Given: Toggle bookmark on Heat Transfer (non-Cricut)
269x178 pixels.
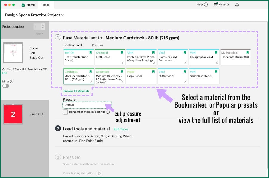Looking at the screenshot, I should click(x=91, y=53).
